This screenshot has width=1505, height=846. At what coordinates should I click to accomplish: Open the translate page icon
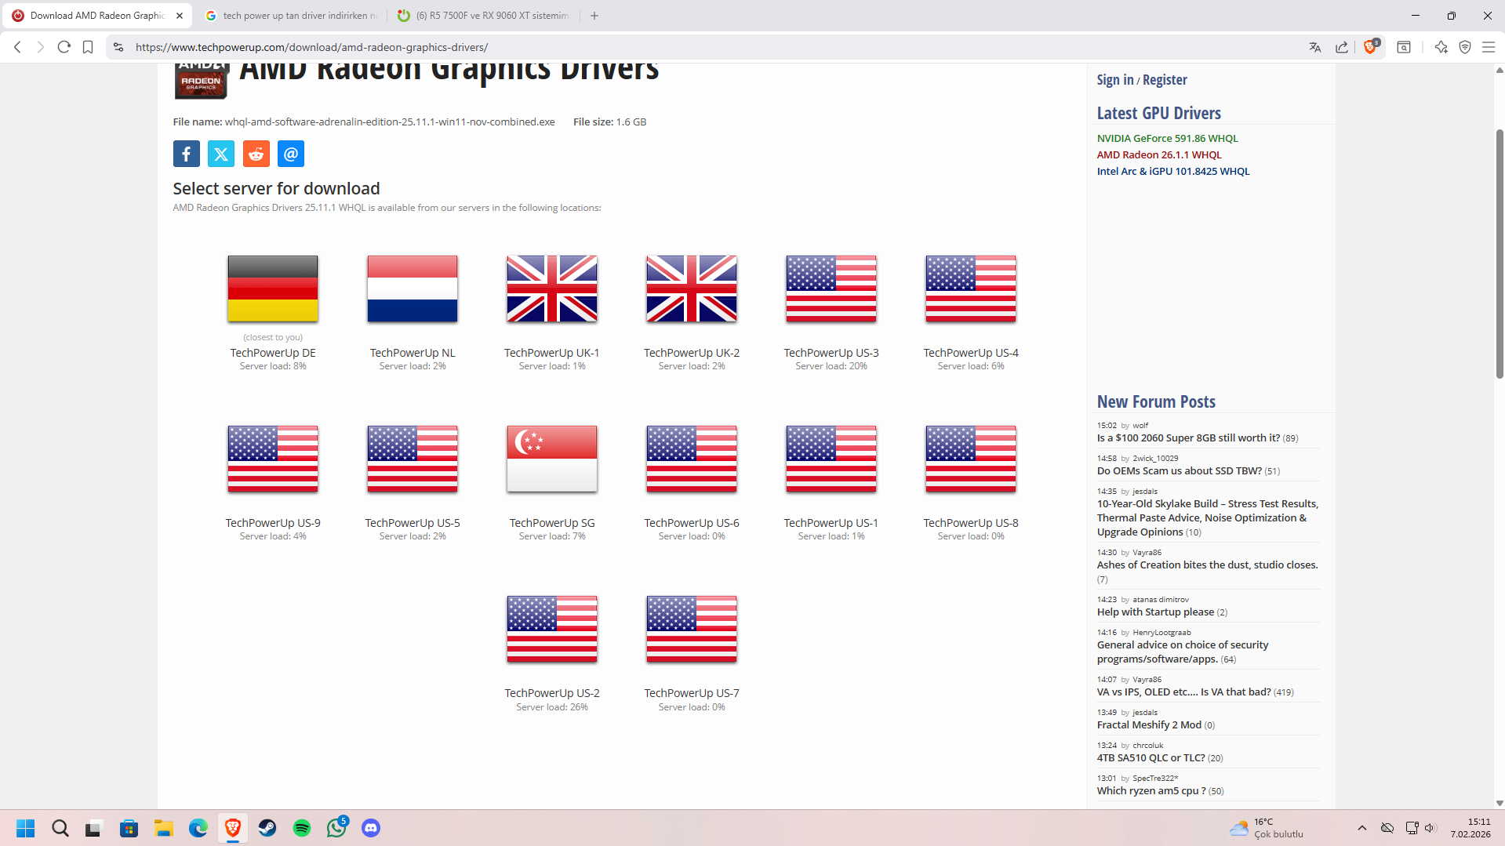[1315, 47]
